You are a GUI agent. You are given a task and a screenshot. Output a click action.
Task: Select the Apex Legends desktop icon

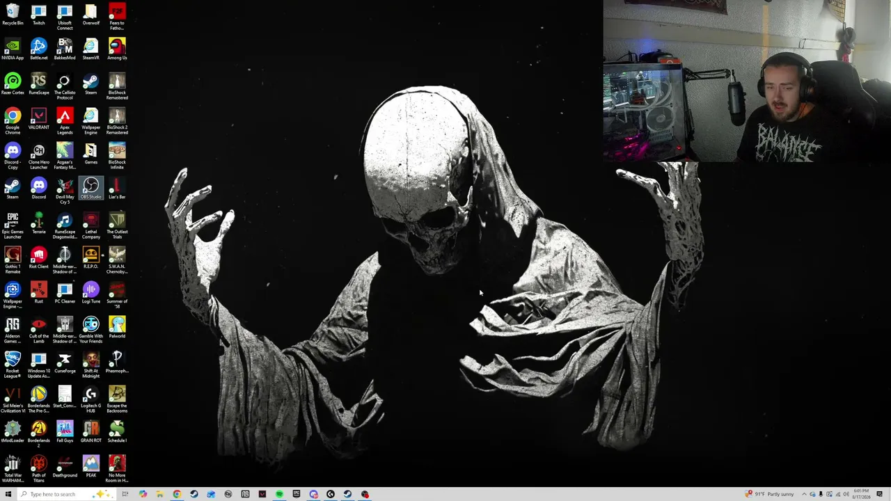(x=65, y=122)
